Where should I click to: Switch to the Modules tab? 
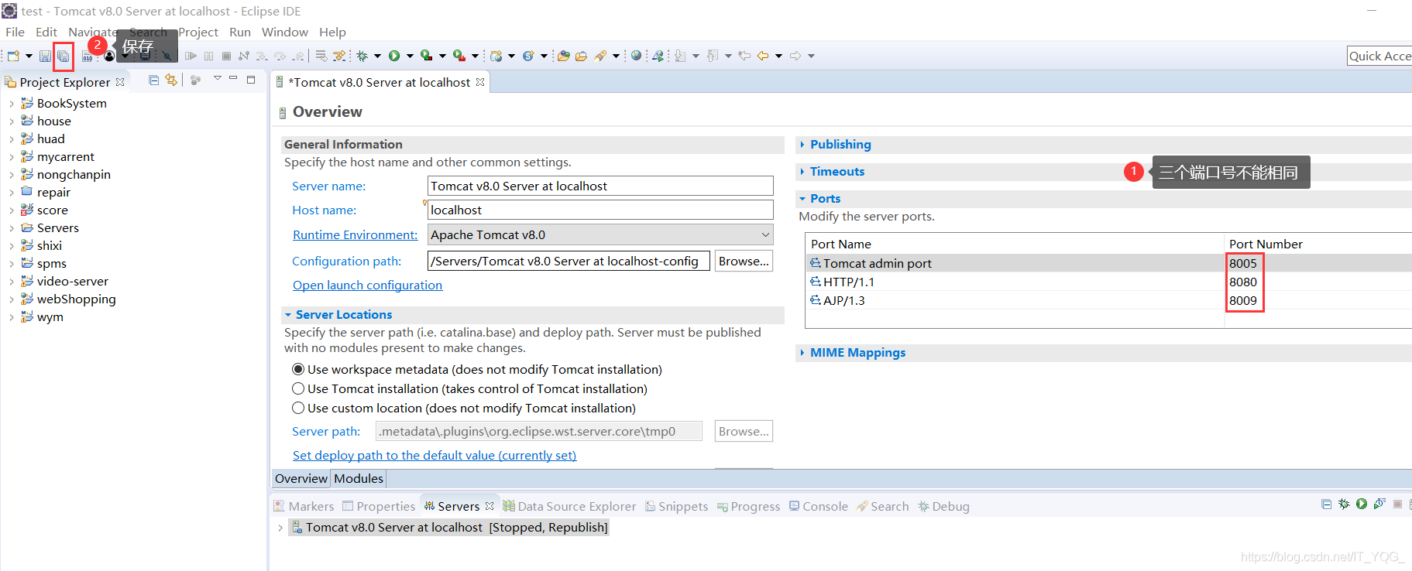pyautogui.click(x=359, y=478)
